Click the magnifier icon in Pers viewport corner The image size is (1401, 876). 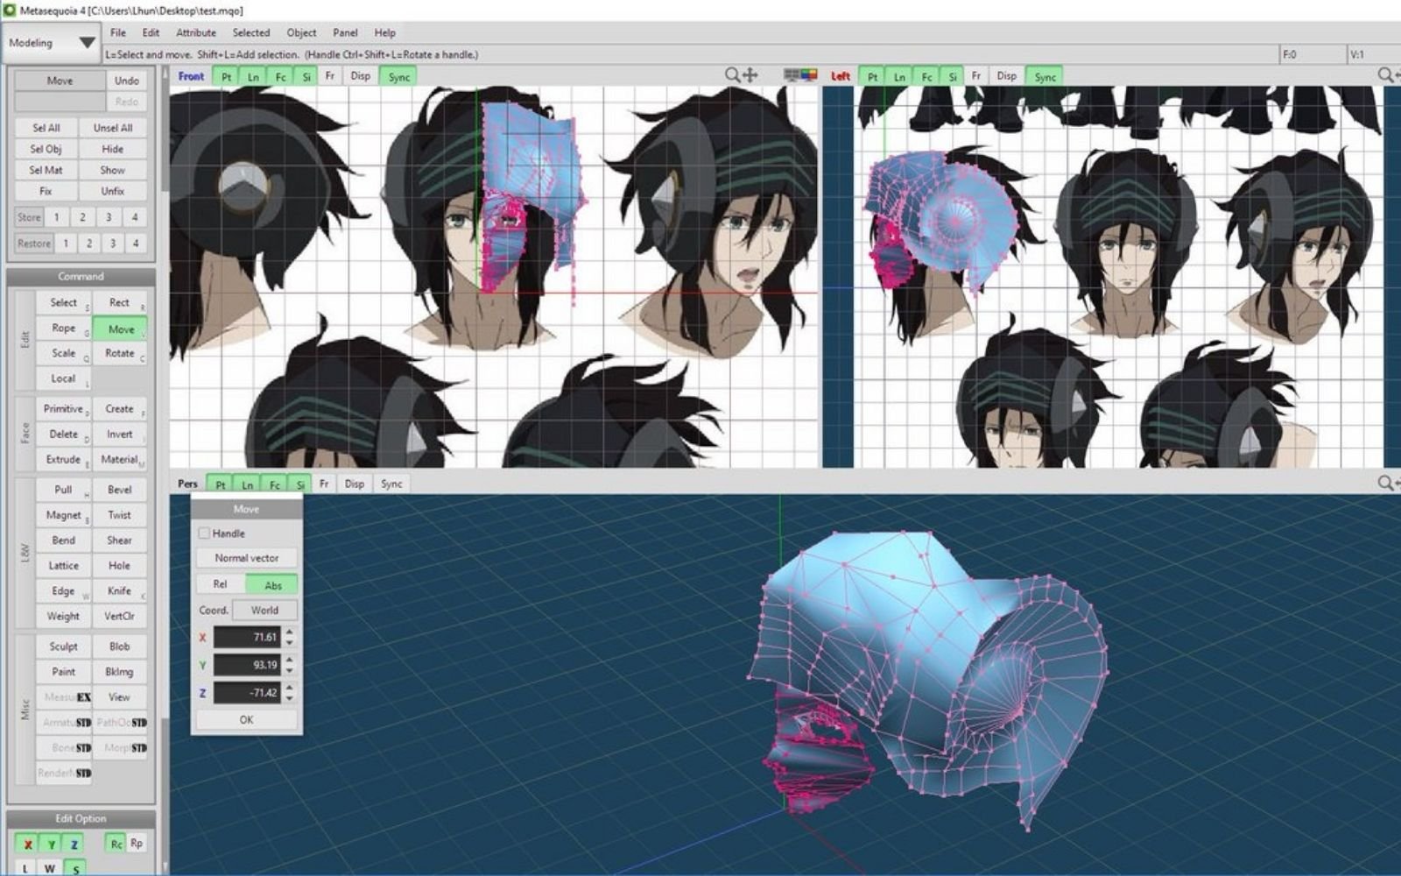point(1384,483)
